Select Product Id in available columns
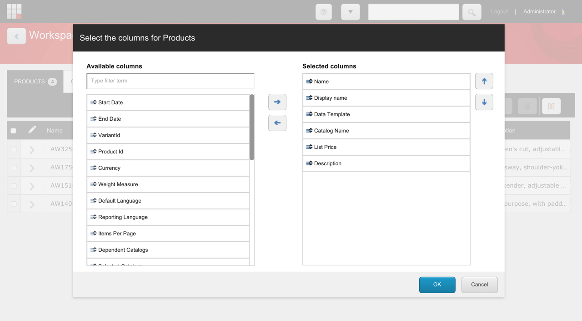582x321 pixels. [x=168, y=152]
